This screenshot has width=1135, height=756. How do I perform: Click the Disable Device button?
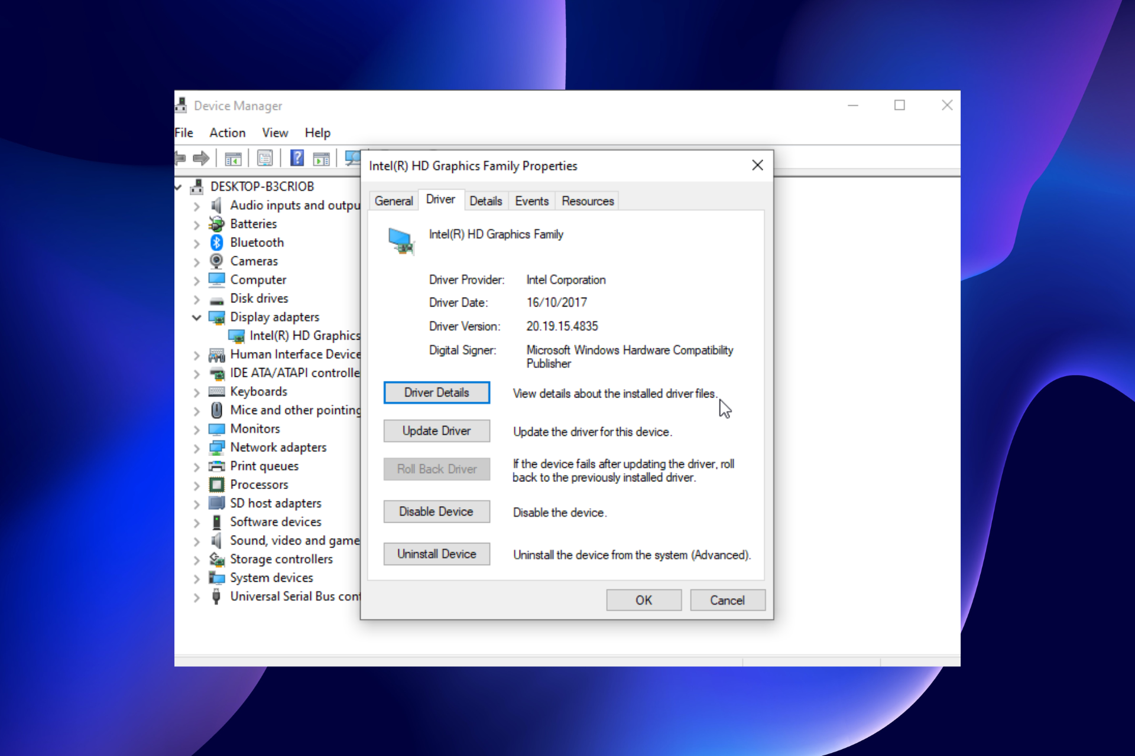(436, 511)
